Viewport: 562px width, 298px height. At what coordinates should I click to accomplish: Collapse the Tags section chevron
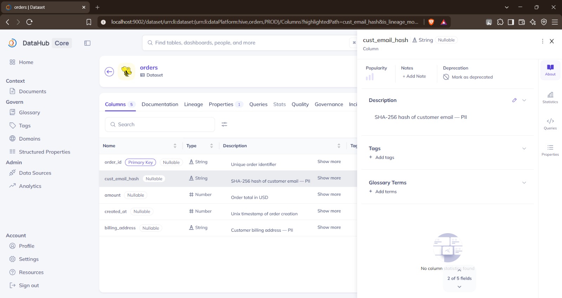[x=524, y=149]
